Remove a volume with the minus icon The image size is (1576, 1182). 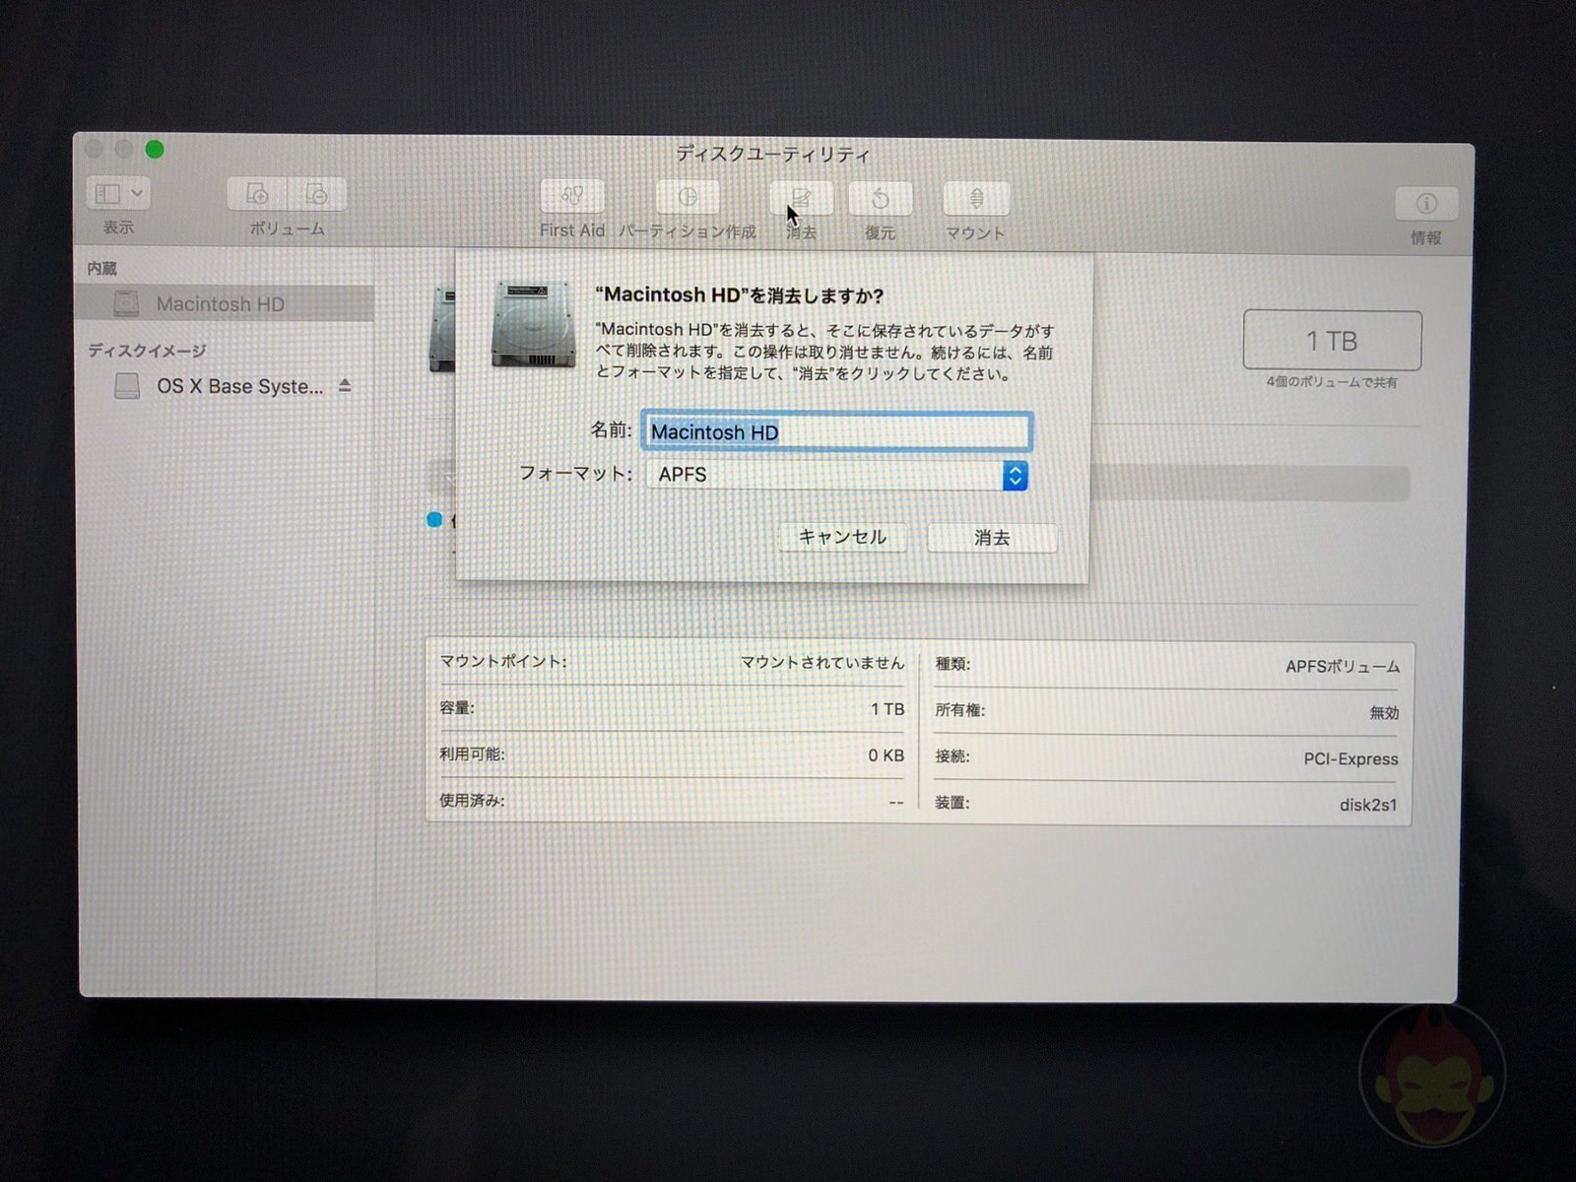click(x=316, y=193)
